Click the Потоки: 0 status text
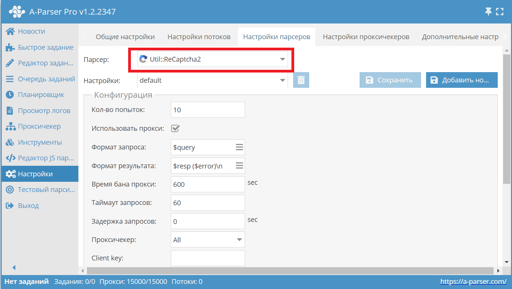The width and height of the screenshot is (512, 289). [x=187, y=282]
